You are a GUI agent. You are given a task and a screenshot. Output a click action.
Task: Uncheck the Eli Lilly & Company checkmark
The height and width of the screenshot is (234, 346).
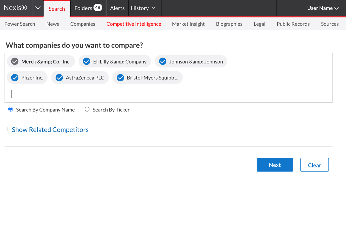coord(86,61)
